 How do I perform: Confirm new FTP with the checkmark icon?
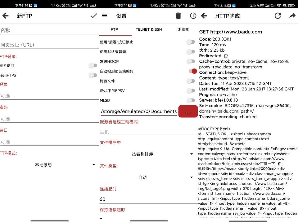tap(94, 16)
